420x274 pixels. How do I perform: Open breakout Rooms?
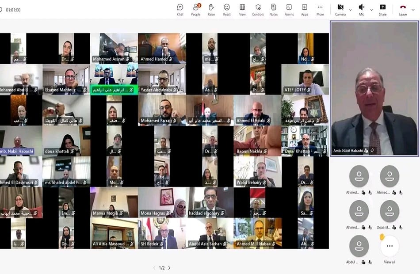tap(289, 9)
